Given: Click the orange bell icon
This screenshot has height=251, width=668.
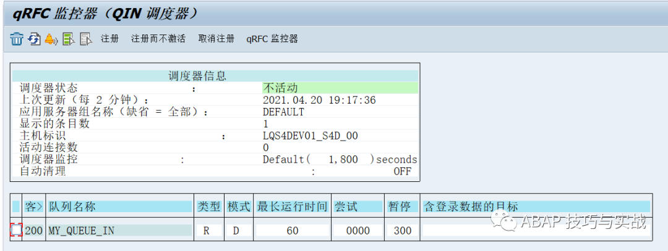Looking at the screenshot, I should point(51,39).
